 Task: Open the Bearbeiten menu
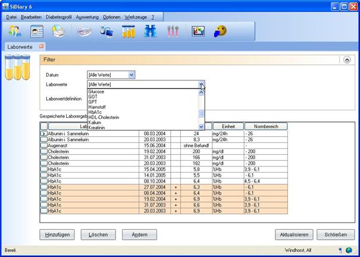point(31,17)
